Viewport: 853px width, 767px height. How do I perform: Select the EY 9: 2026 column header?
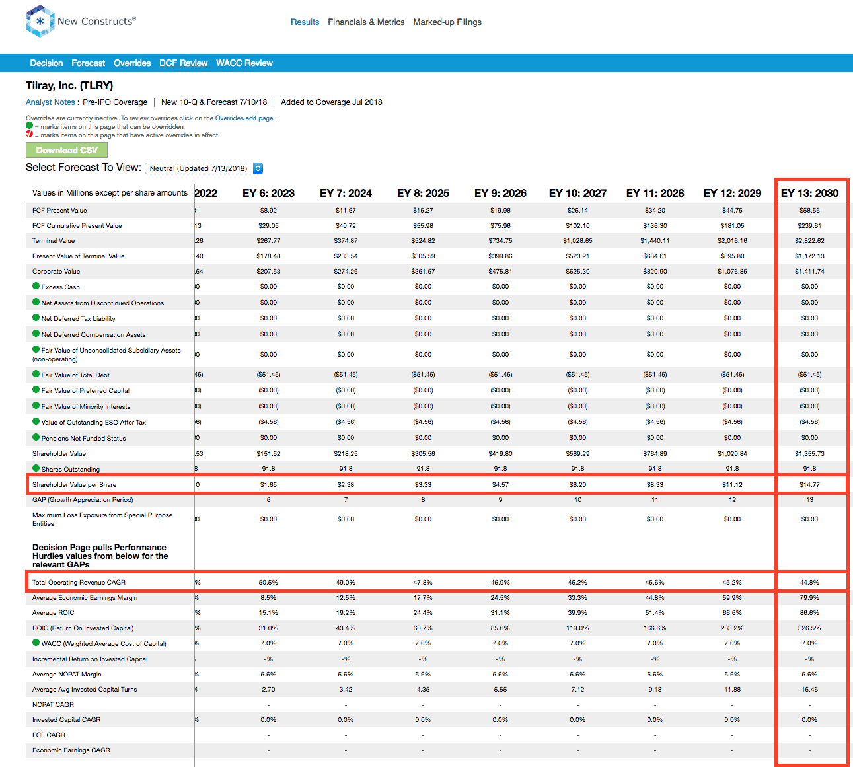(x=500, y=193)
